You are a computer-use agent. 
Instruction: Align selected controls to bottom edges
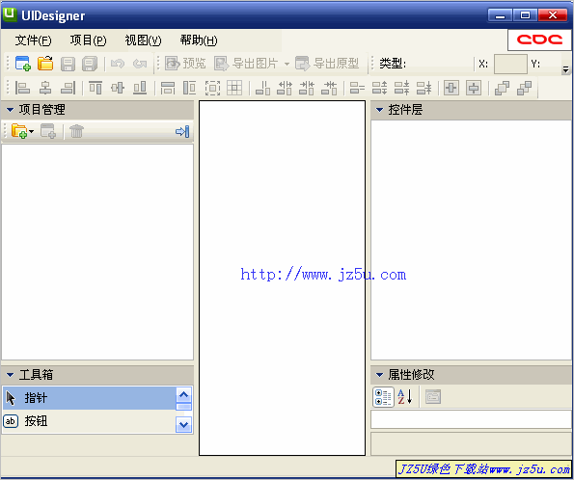coord(140,88)
